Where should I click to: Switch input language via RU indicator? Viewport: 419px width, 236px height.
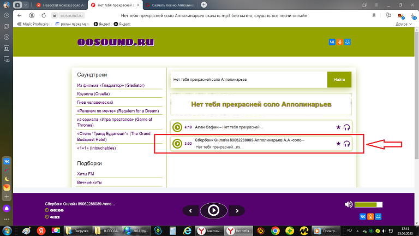click(350, 231)
